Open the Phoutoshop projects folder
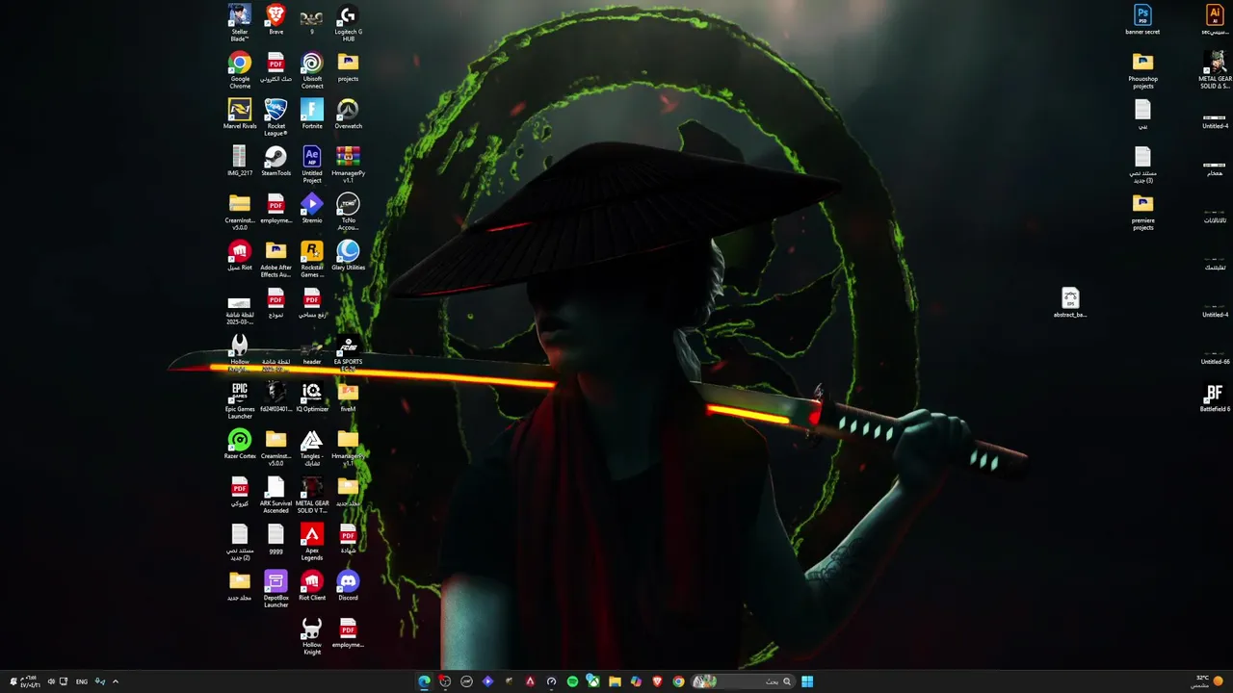 coord(1142,69)
